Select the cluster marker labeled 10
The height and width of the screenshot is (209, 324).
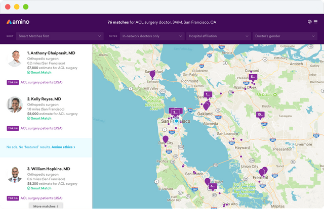[x=260, y=115]
